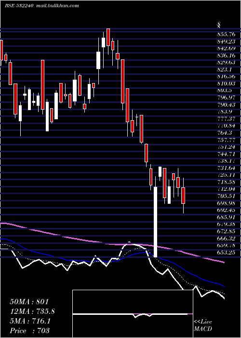This screenshot has width=241, height=338.
Task: Select the 725.11 axis value
Action: pyautogui.click(x=226, y=175)
